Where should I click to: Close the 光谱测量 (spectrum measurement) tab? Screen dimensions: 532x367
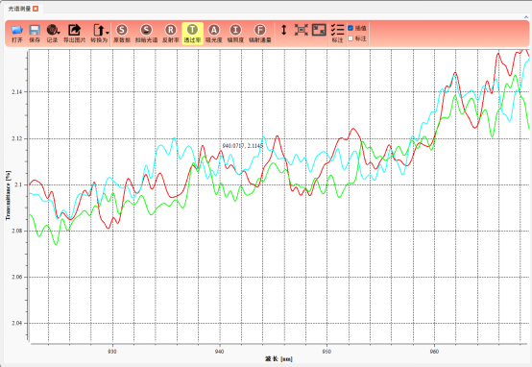pyautogui.click(x=36, y=9)
